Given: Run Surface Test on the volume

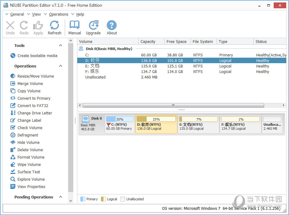Looking at the screenshot, I should 29,172.
